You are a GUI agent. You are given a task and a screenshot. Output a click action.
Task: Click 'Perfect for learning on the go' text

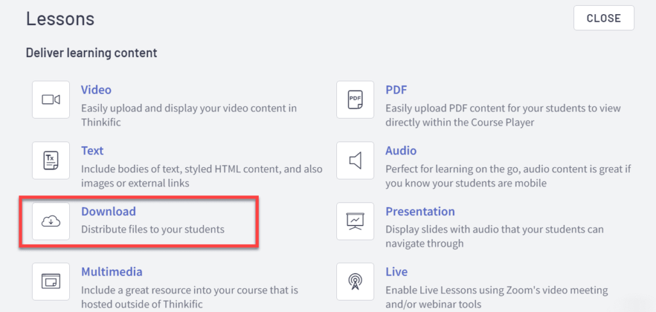pyautogui.click(x=508, y=176)
